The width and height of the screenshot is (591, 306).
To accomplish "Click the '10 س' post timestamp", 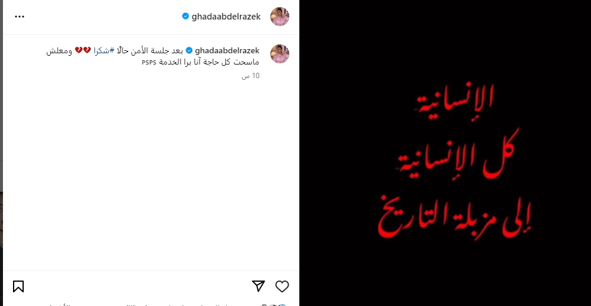I will coord(251,76).
